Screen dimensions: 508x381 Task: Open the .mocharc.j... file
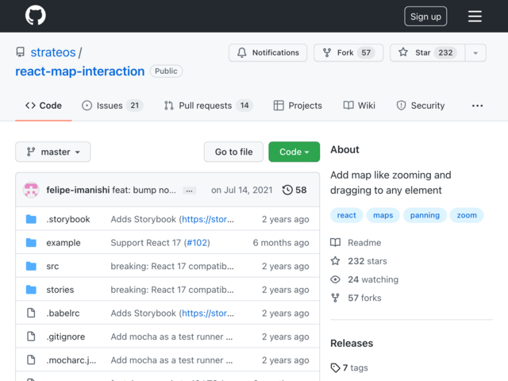tap(71, 360)
